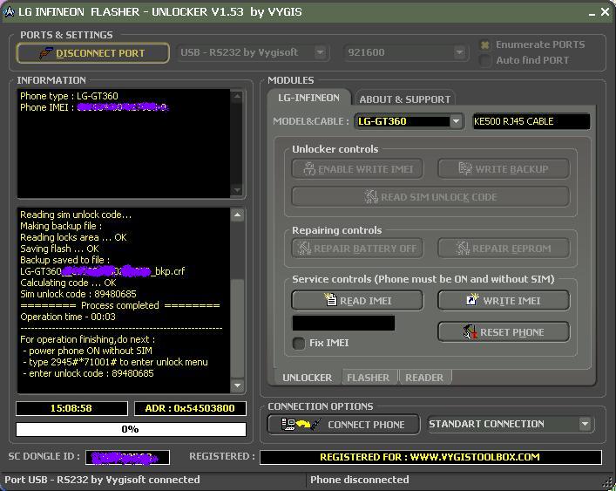The width and height of the screenshot is (616, 491).
Task: Click the CONNECT PHONE button
Action: [343, 424]
